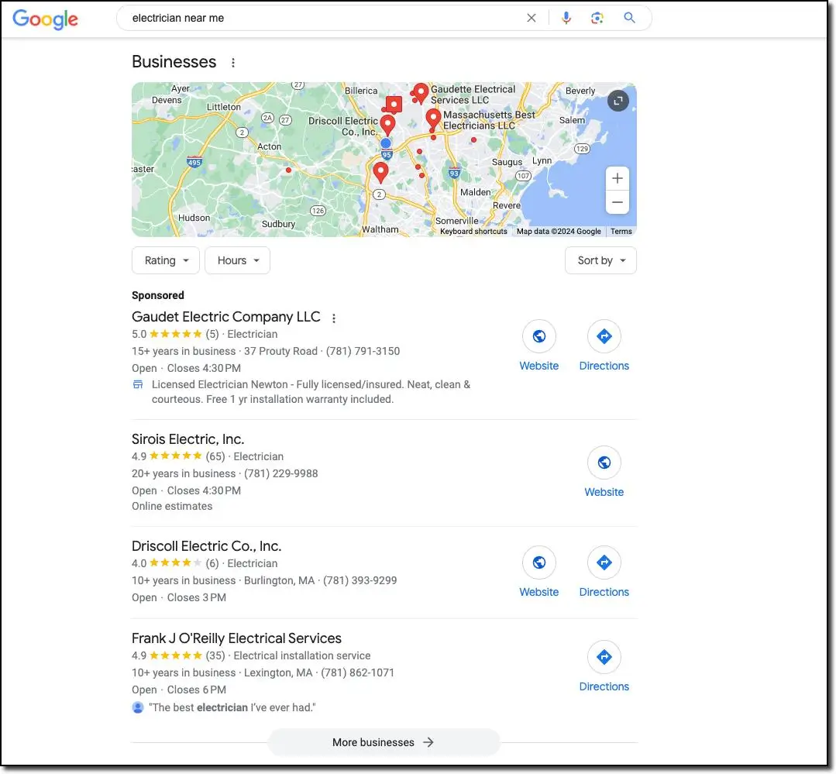
Task: Get directions to Gaudet Electric Company
Action: (604, 346)
